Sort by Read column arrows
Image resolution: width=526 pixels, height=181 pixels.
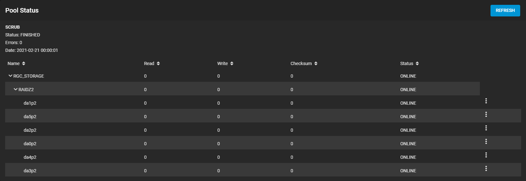(x=158, y=63)
